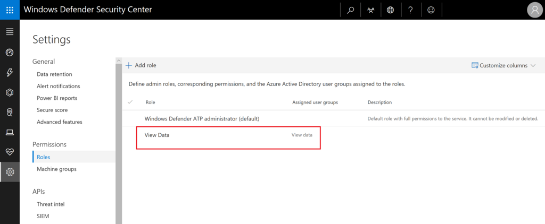Click the APIs section heading
This screenshot has width=545, height=224.
(x=38, y=192)
